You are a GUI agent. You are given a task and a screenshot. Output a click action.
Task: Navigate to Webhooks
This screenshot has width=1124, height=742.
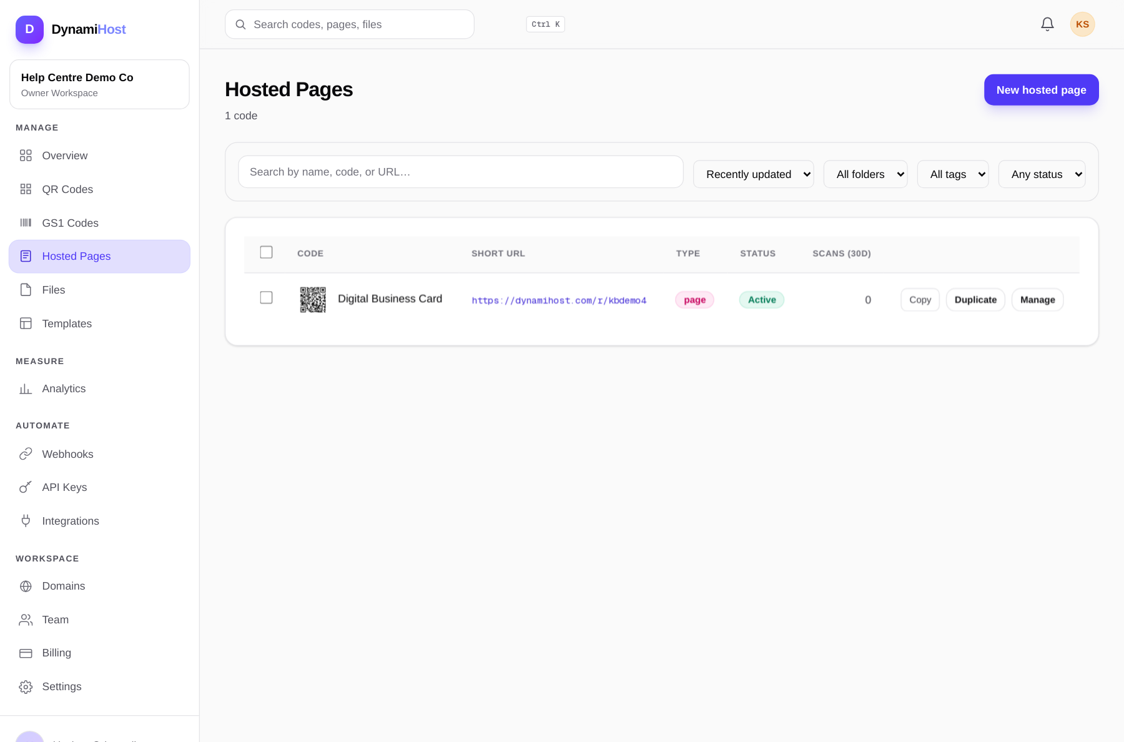99,454
